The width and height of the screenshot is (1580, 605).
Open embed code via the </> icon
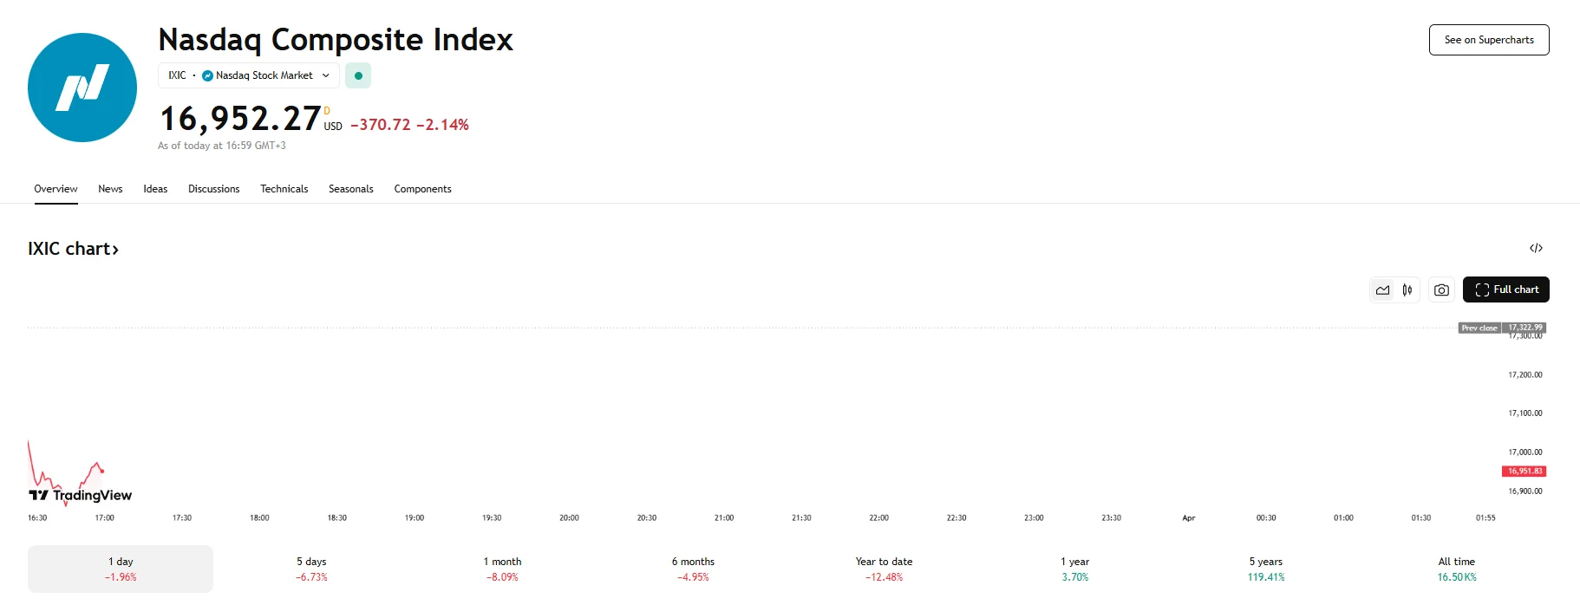(1538, 249)
